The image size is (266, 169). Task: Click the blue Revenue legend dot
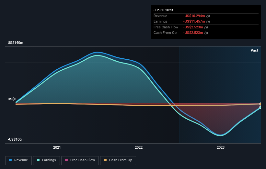[x=10, y=160]
